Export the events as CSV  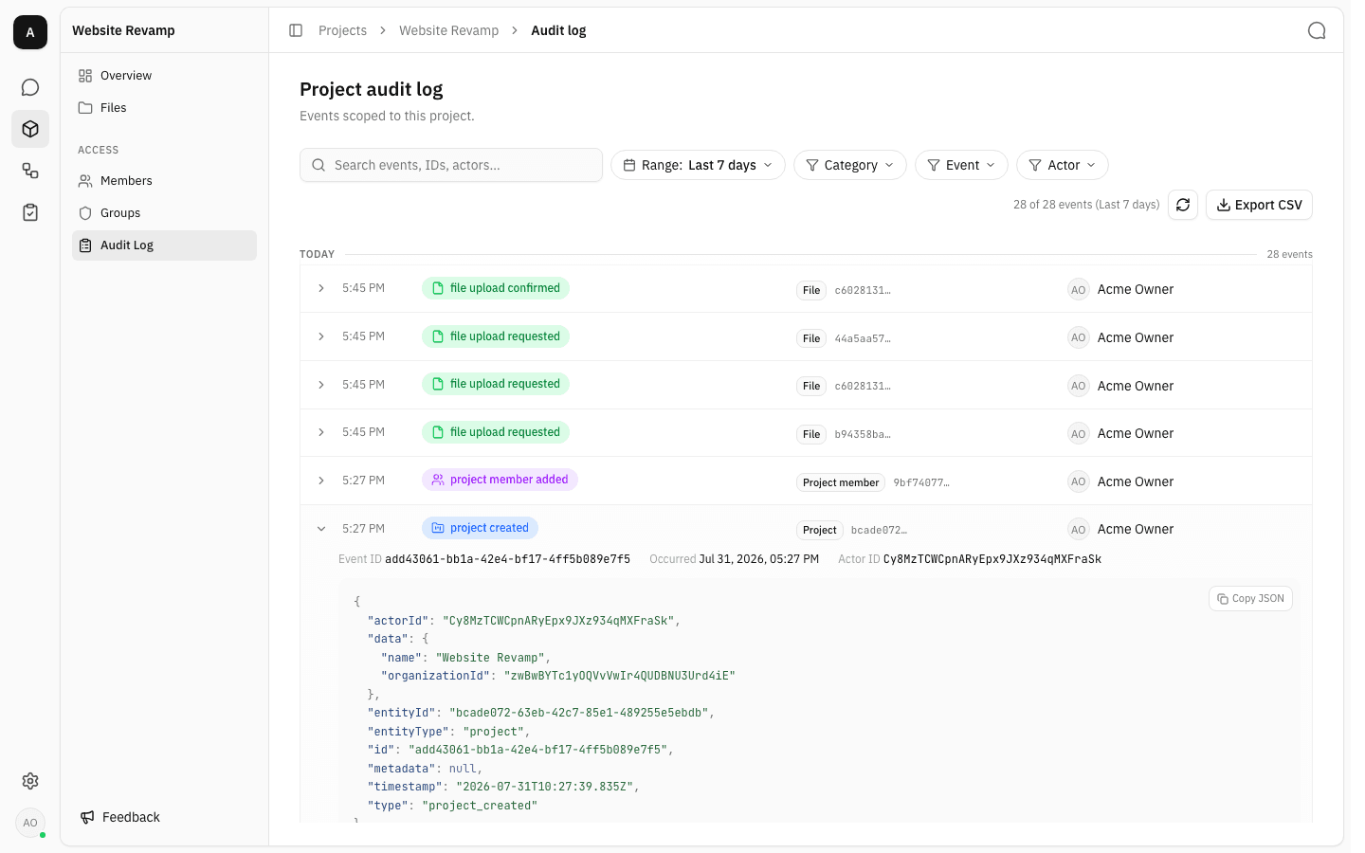1259,205
